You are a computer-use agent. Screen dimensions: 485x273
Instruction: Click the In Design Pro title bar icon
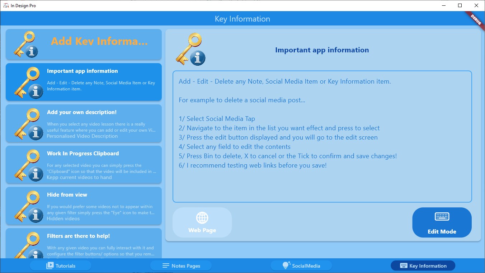[6, 5]
